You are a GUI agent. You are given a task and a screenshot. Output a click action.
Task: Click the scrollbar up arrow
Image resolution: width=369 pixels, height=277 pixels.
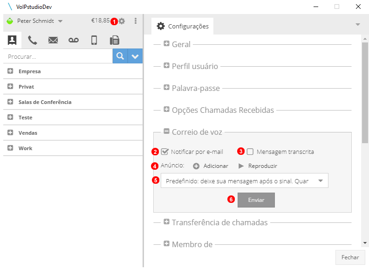pos(365,39)
